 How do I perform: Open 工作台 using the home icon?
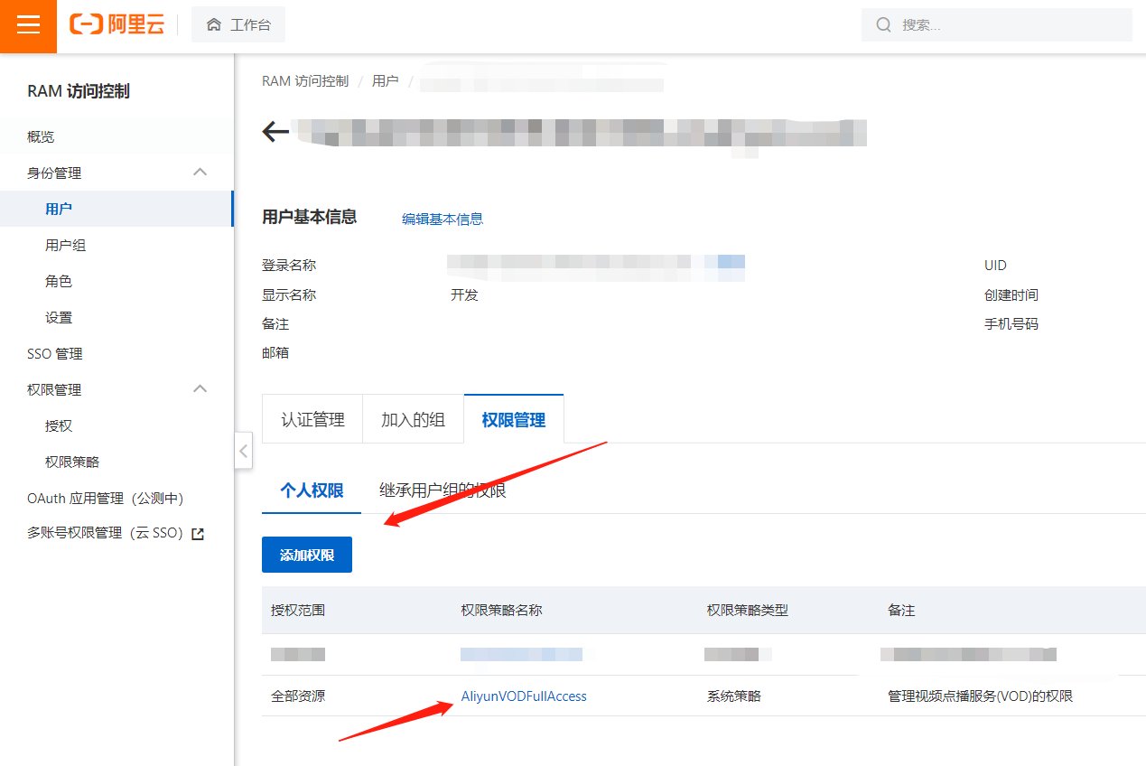[238, 24]
